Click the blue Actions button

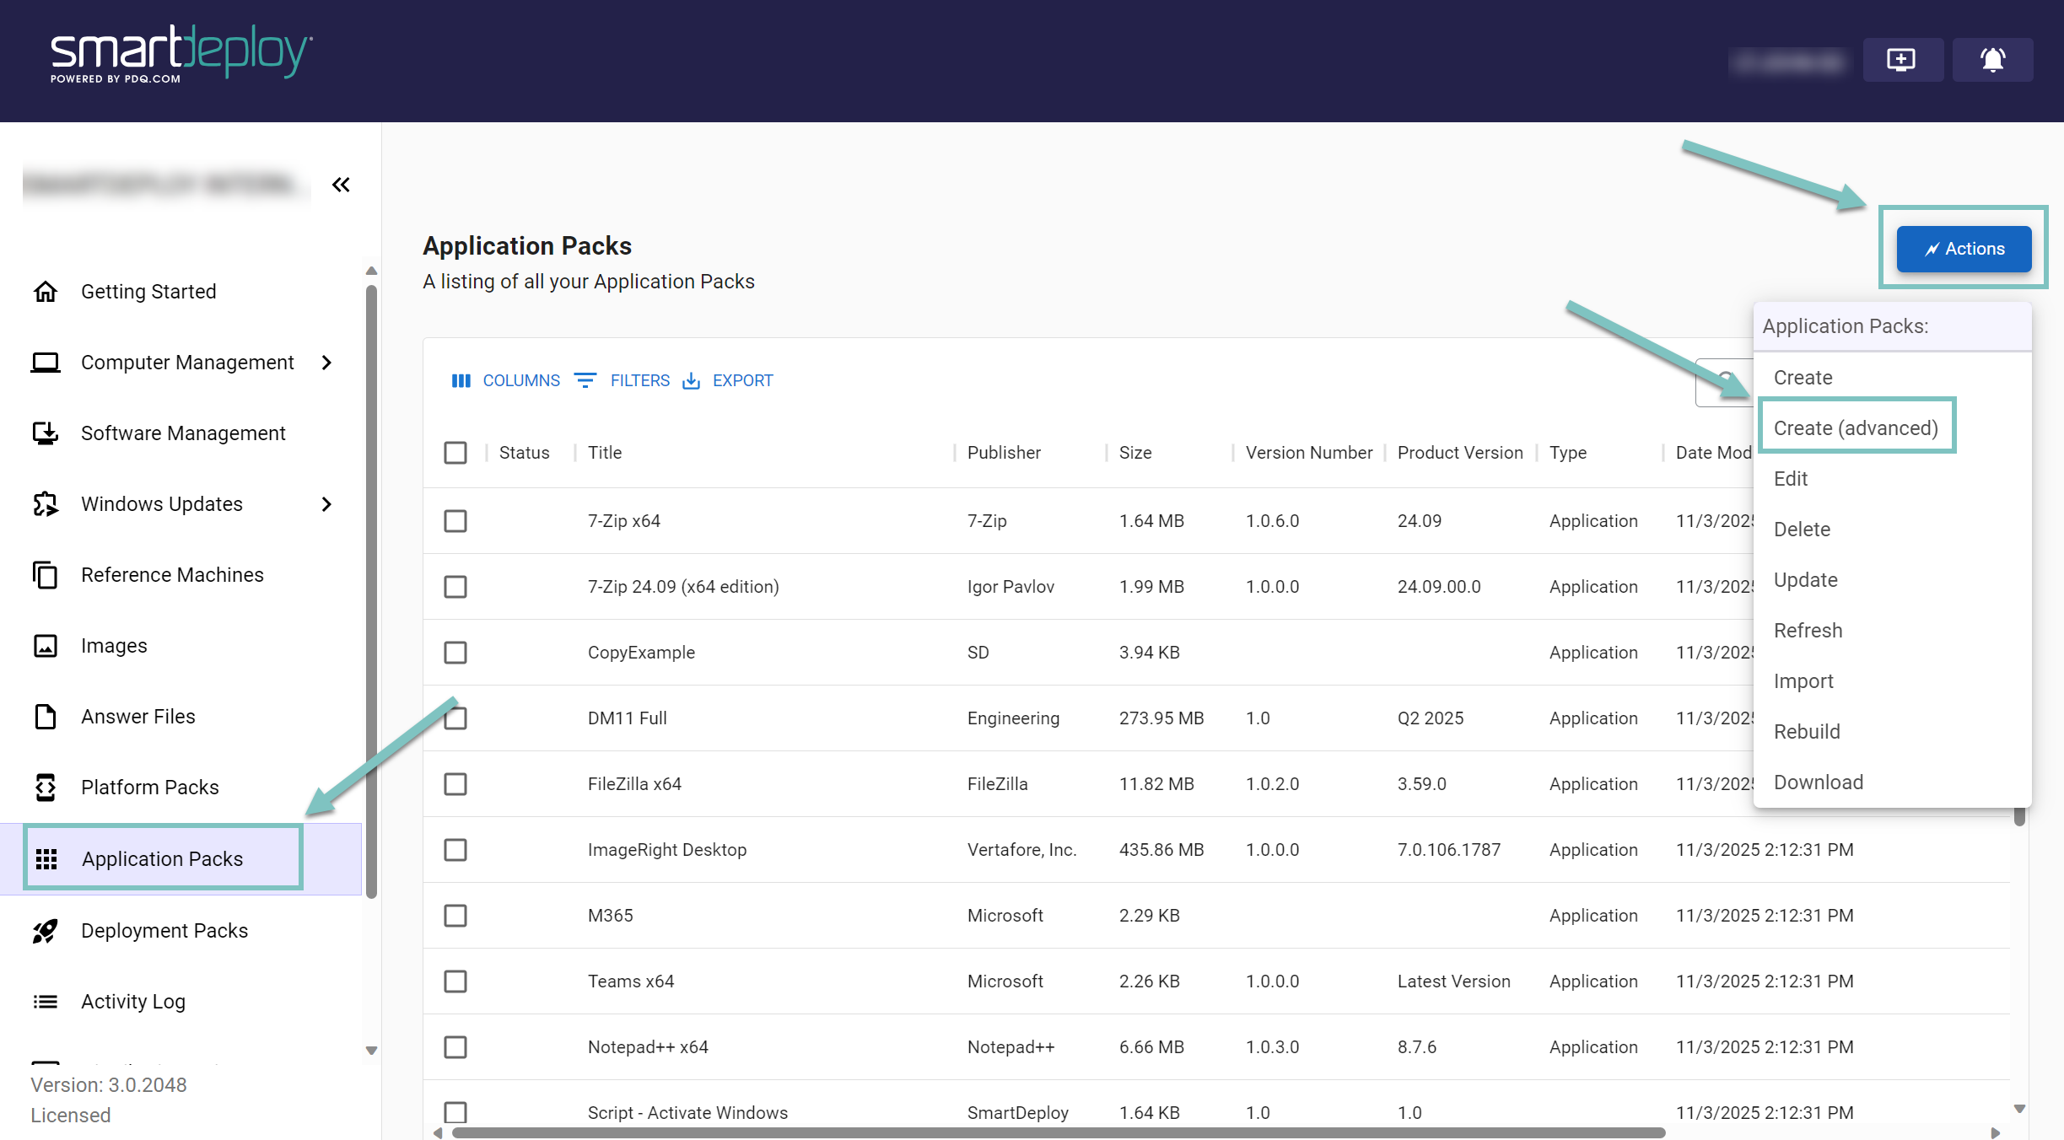point(1964,249)
